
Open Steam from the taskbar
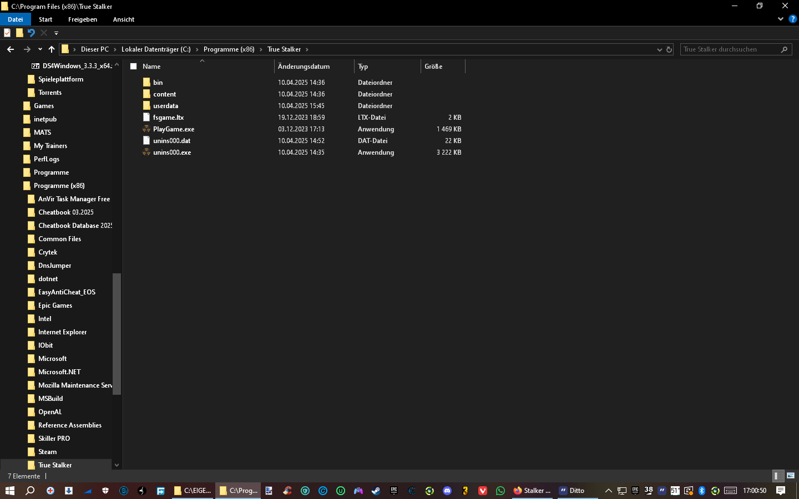376,491
